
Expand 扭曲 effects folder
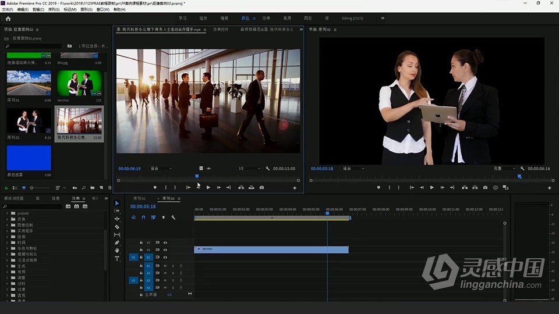point(7,237)
